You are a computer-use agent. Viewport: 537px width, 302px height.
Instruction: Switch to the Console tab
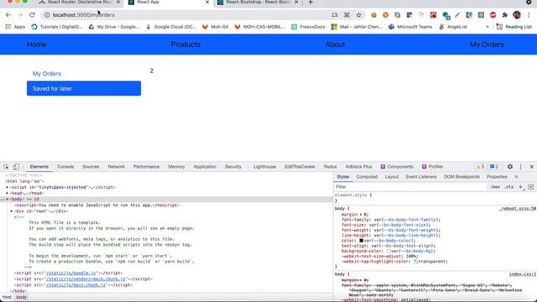click(x=65, y=167)
